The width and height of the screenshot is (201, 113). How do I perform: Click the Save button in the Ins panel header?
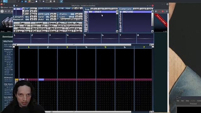click(x=114, y=9)
